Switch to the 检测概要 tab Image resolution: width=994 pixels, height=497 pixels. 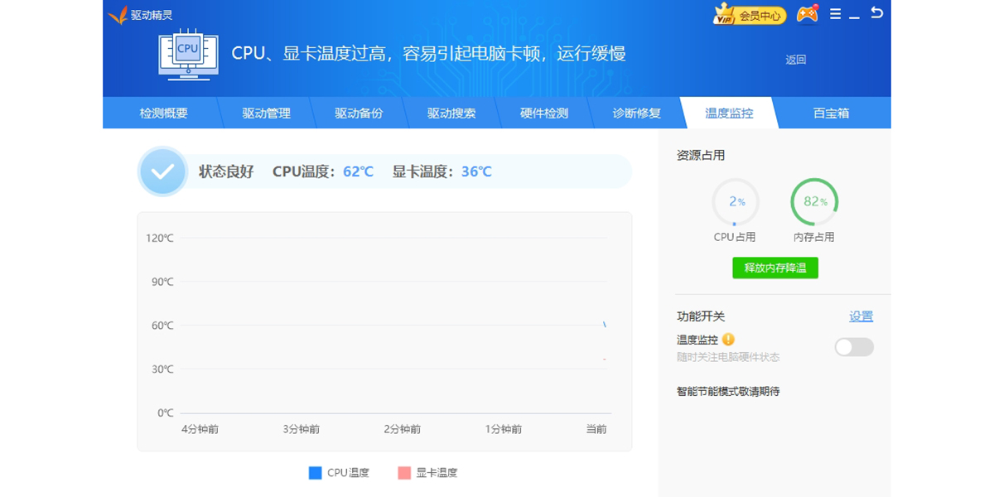[x=164, y=113]
